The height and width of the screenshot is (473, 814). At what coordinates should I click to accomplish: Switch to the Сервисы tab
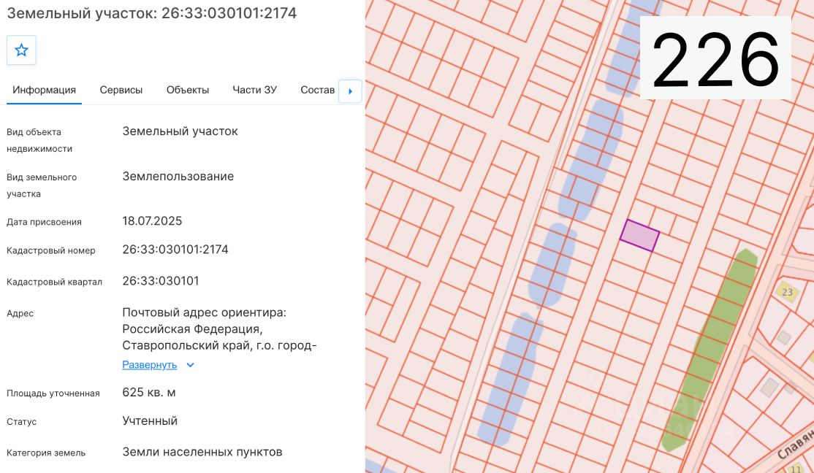[x=121, y=91]
